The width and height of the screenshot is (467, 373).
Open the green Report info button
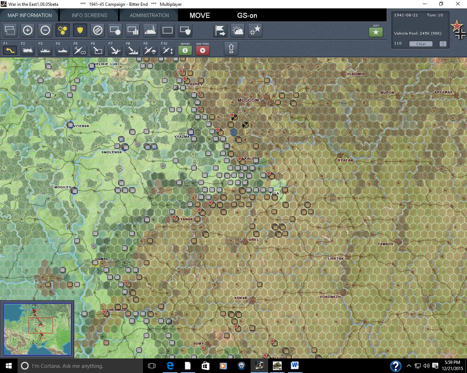185,50
